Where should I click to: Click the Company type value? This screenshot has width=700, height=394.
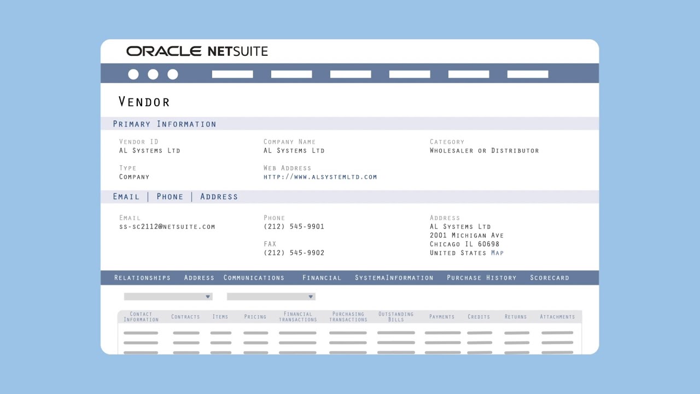tap(134, 177)
